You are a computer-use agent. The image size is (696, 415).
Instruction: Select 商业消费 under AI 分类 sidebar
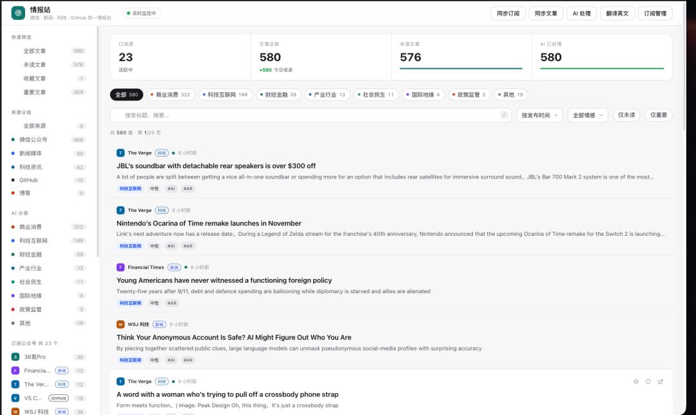[x=49, y=227]
